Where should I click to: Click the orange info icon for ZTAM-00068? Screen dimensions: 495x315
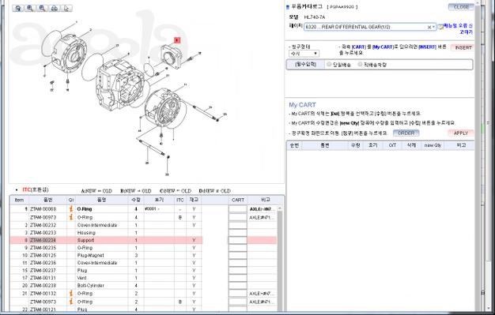click(x=71, y=208)
